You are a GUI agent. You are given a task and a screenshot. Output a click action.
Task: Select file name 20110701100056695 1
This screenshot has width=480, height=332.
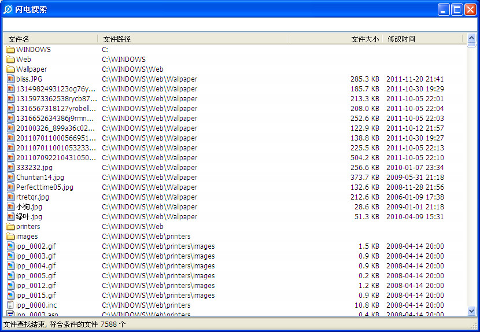[56, 138]
